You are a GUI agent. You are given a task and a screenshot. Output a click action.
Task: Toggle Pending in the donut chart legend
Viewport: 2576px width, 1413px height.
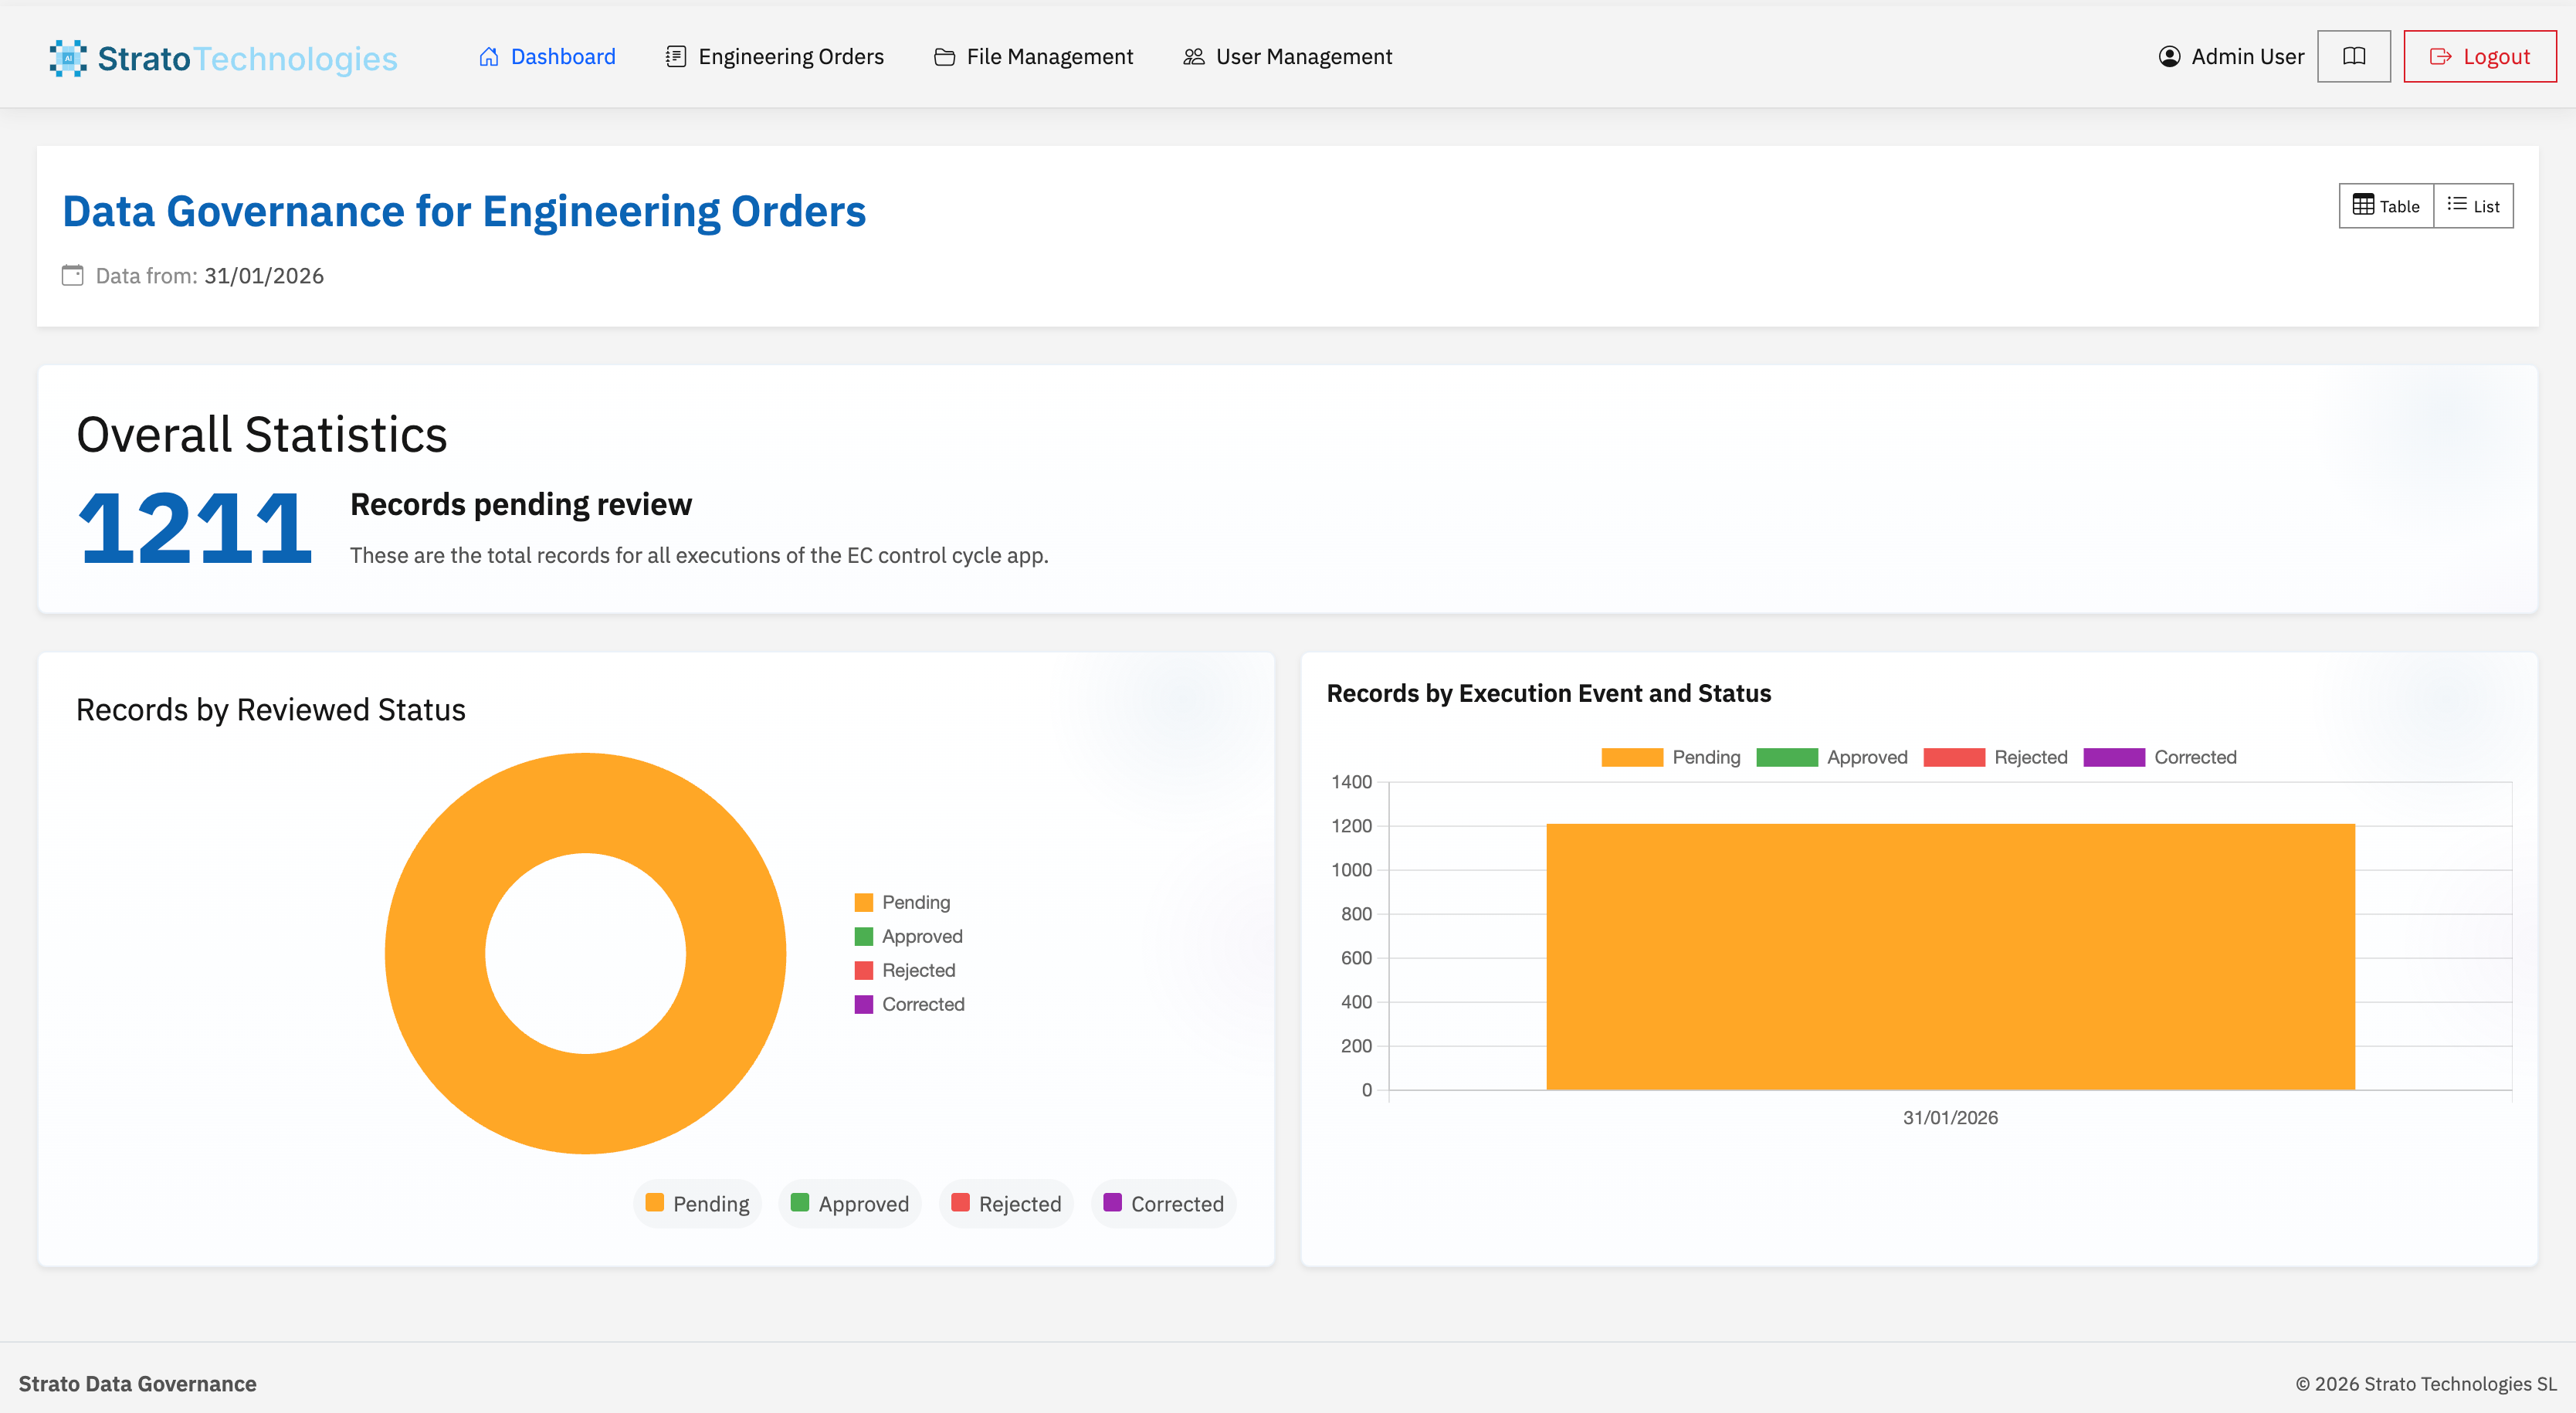(x=697, y=1203)
